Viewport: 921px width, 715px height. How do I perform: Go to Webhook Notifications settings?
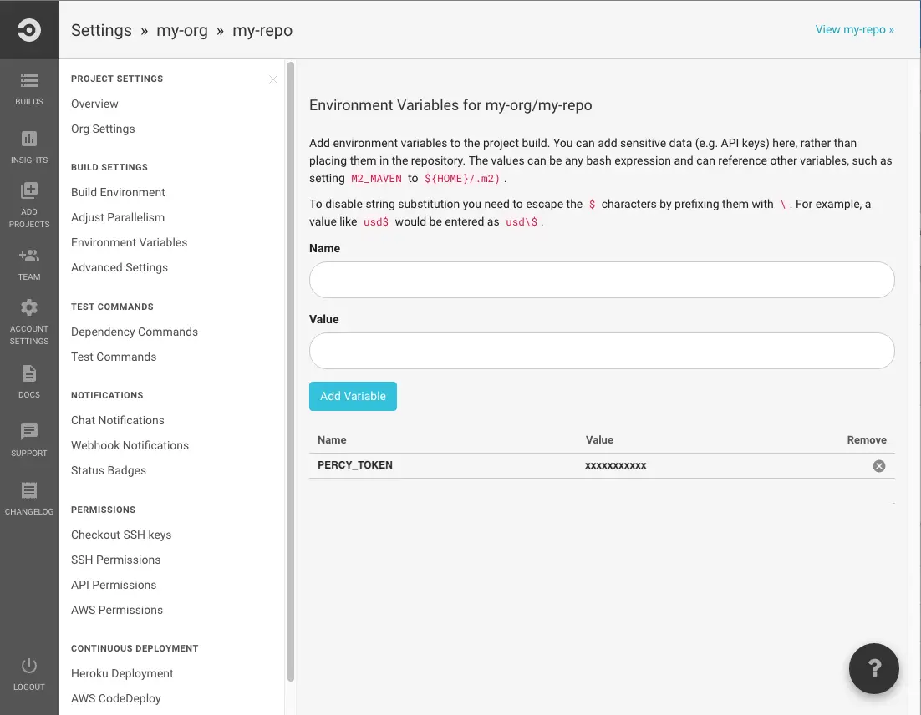click(x=130, y=445)
